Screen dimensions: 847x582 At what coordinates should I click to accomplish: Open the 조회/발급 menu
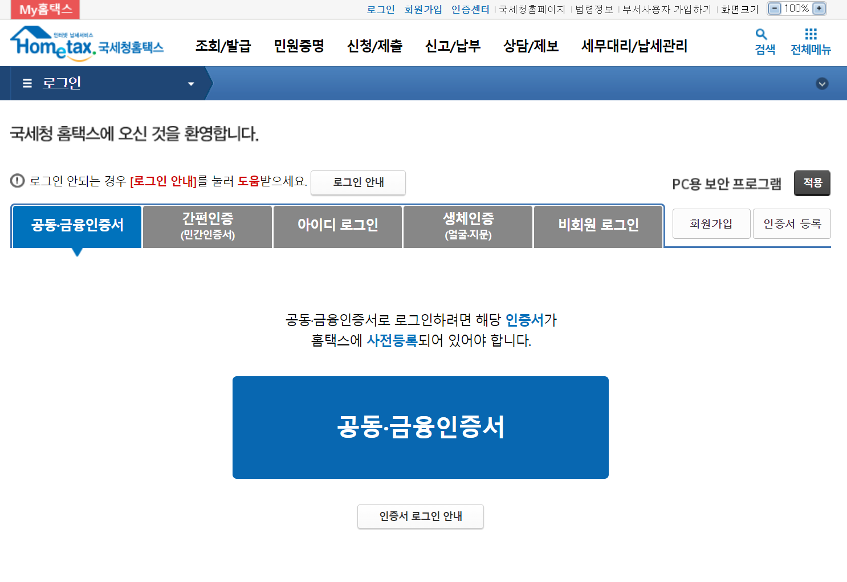(x=223, y=46)
